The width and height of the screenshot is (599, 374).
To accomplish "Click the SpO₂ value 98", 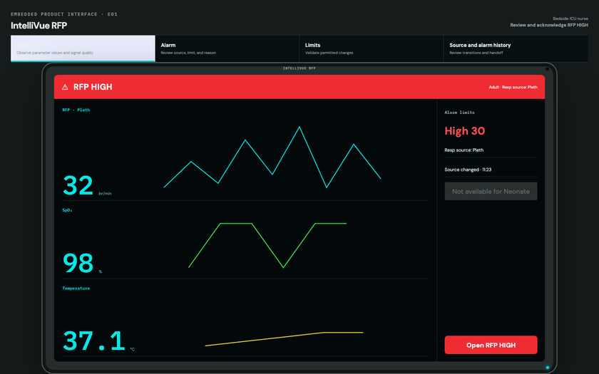I will coord(78,263).
